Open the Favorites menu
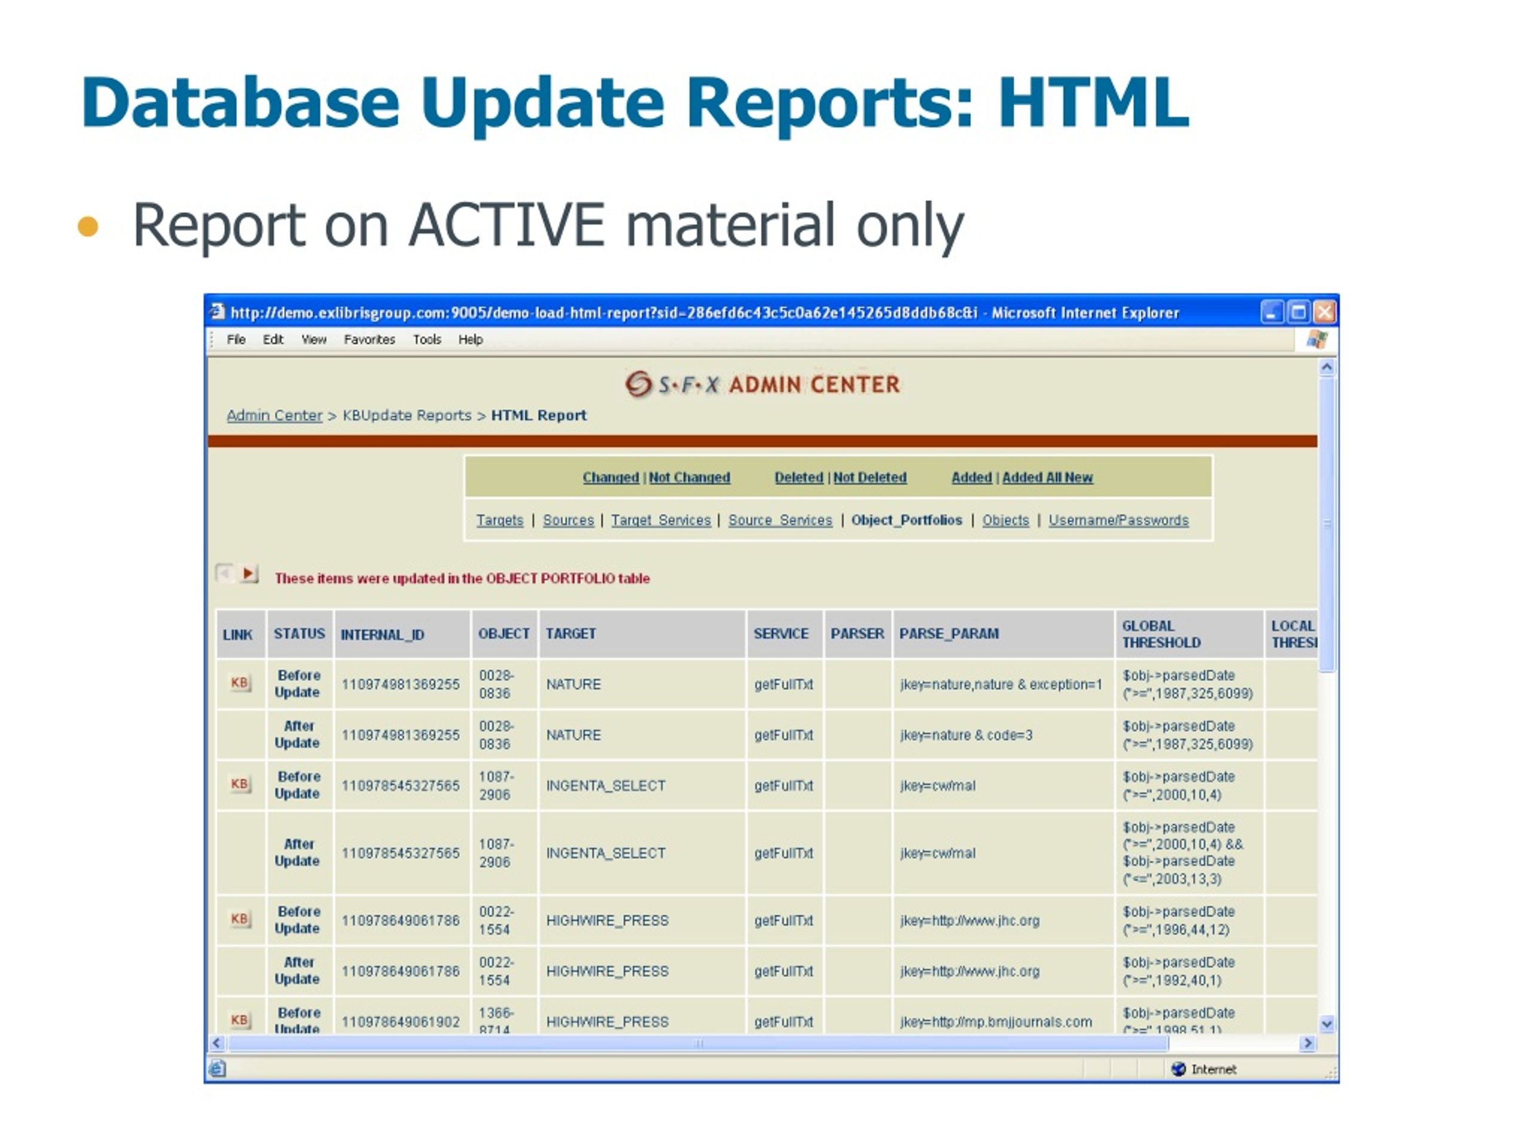 click(x=370, y=340)
